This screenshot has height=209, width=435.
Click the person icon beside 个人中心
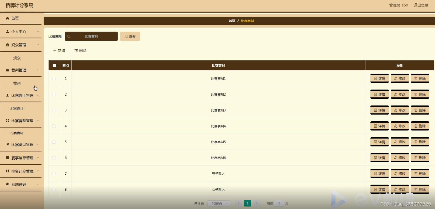pos(8,32)
